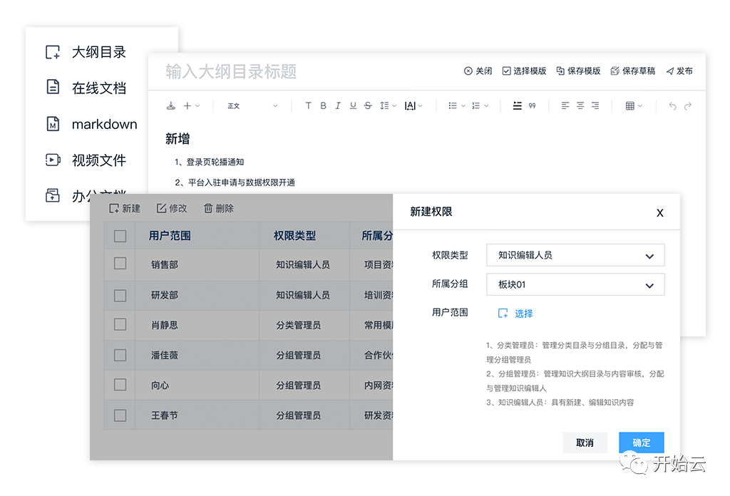Click the underline formatting icon
The image size is (730, 496).
pos(353,106)
